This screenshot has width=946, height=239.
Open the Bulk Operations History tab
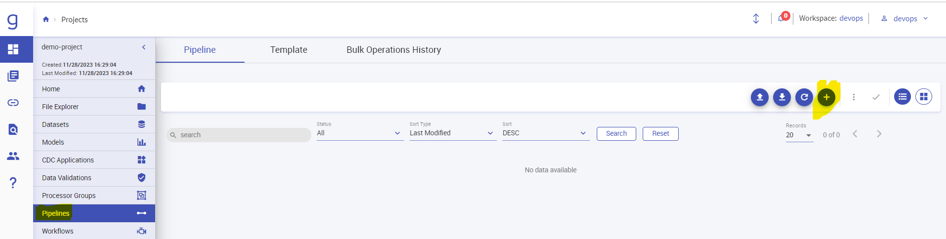coord(393,50)
